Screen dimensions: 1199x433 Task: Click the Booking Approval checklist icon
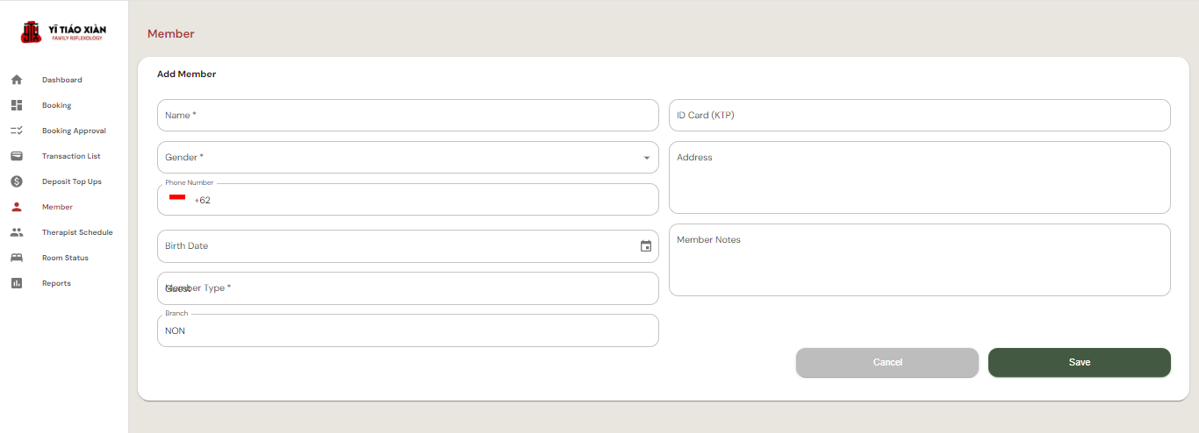17,131
